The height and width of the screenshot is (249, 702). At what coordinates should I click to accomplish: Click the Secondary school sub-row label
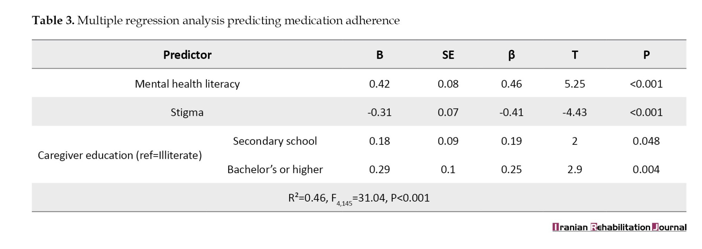click(275, 141)
